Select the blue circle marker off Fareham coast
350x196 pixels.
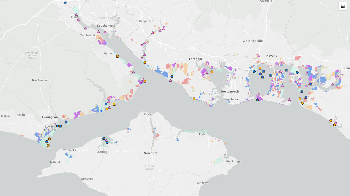(172, 77)
